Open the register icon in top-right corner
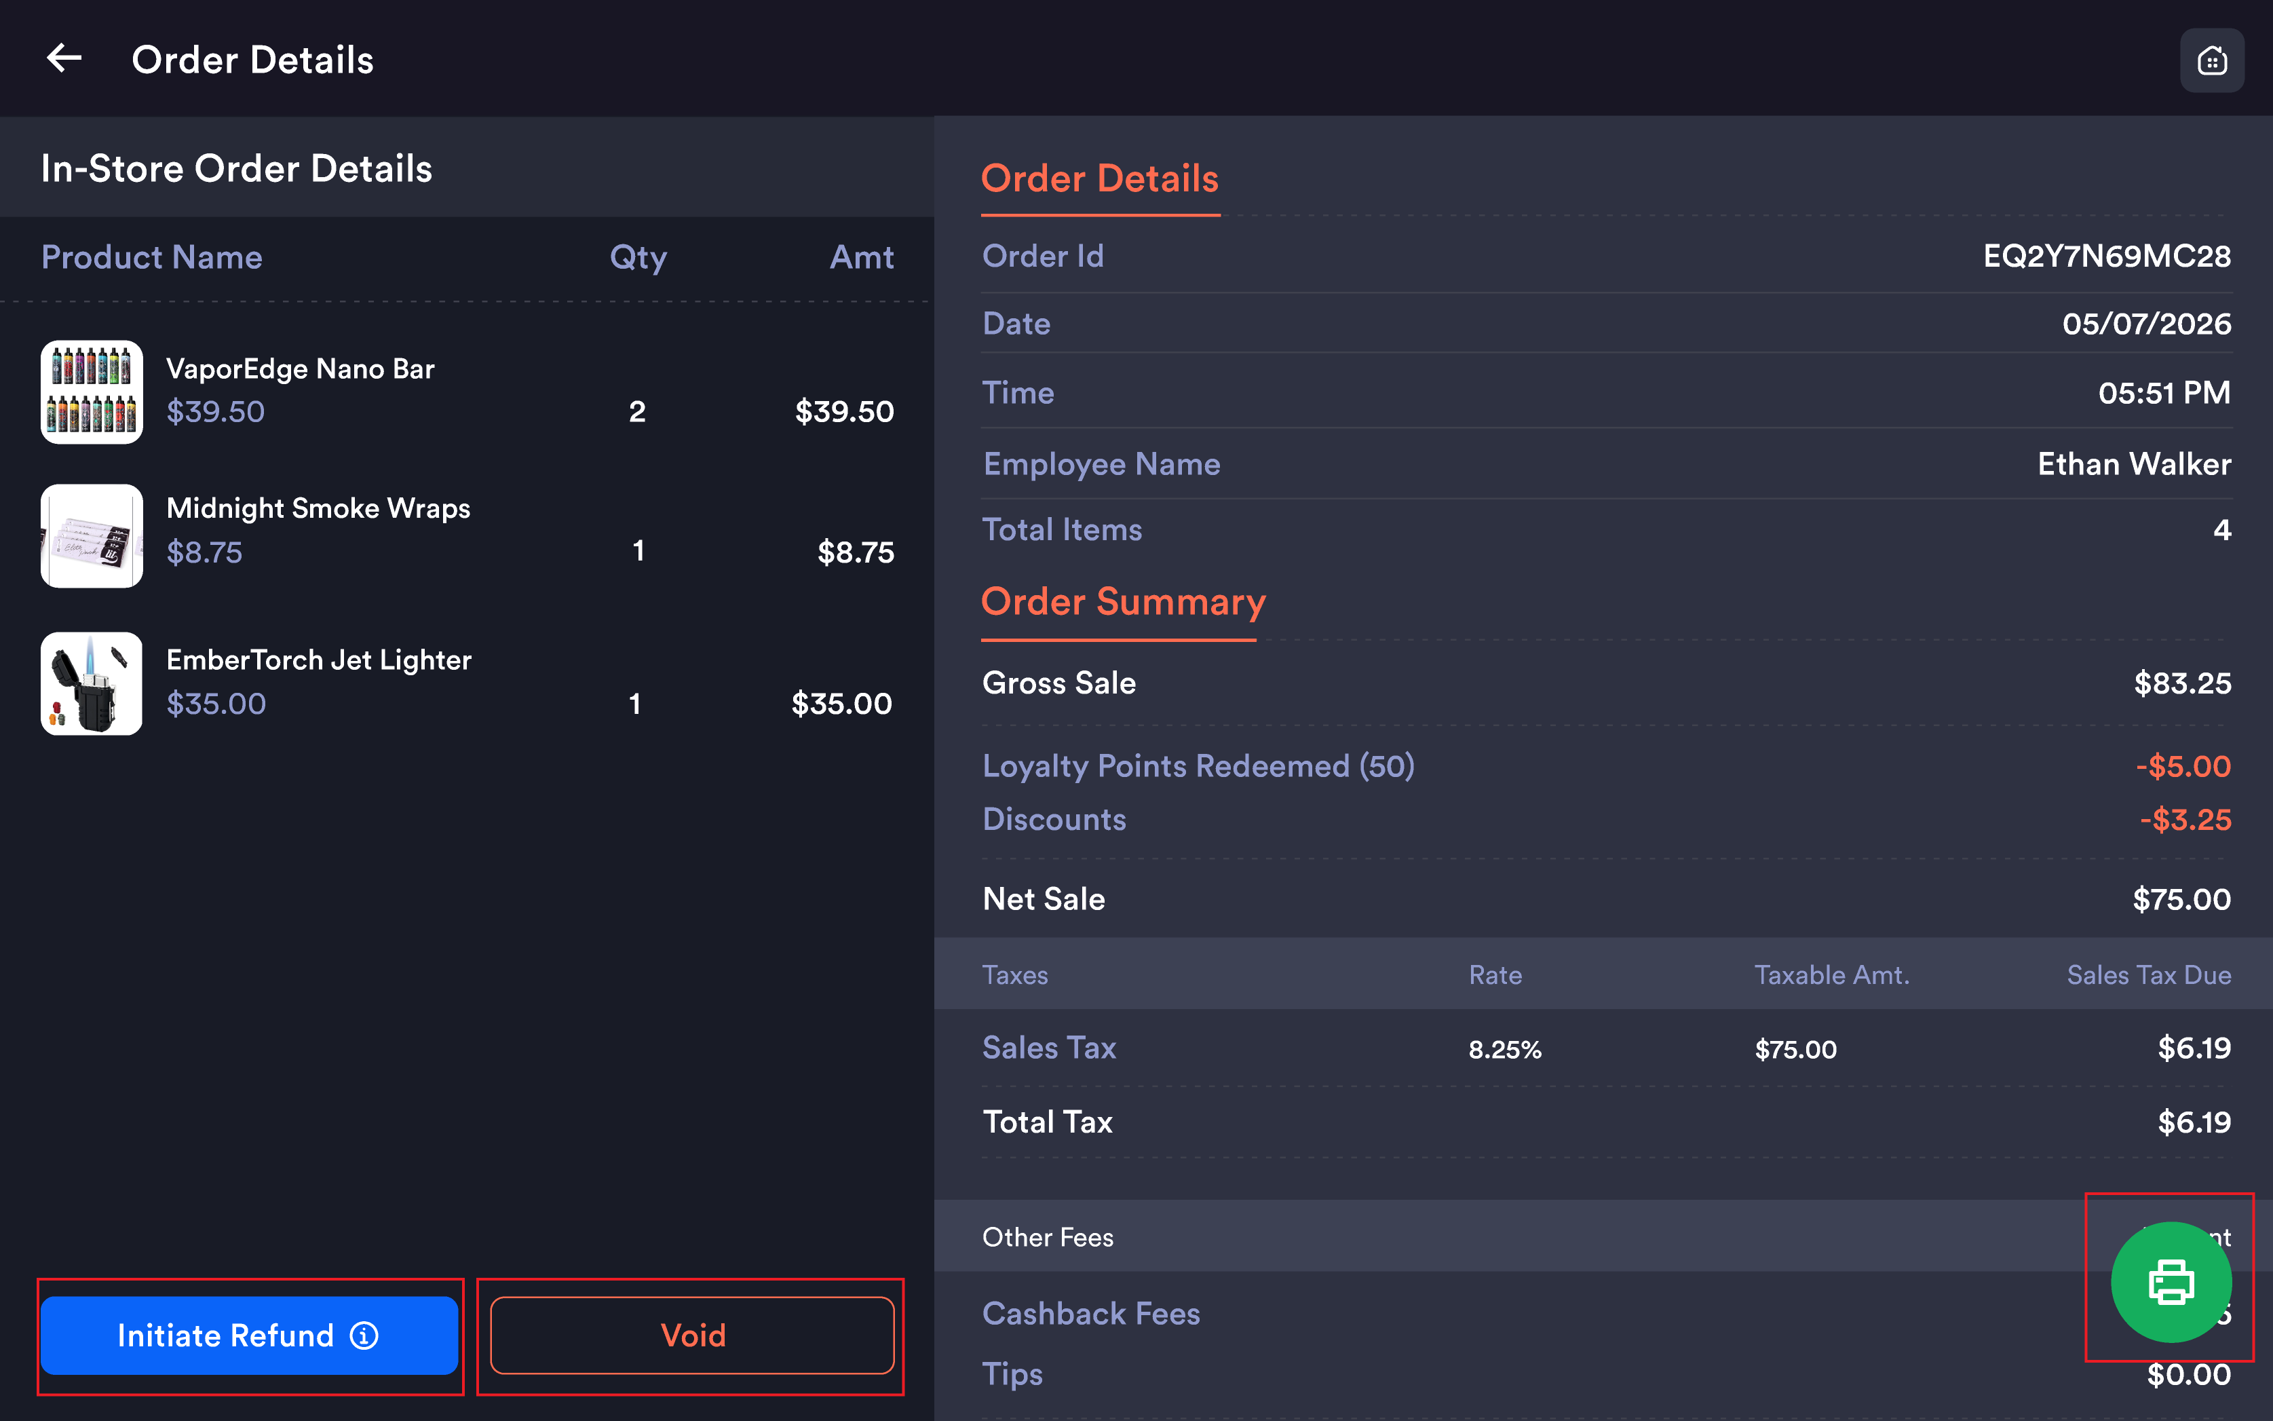The image size is (2273, 1421). (x=2211, y=60)
